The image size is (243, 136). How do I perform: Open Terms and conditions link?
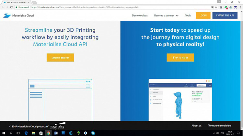[220, 126]
